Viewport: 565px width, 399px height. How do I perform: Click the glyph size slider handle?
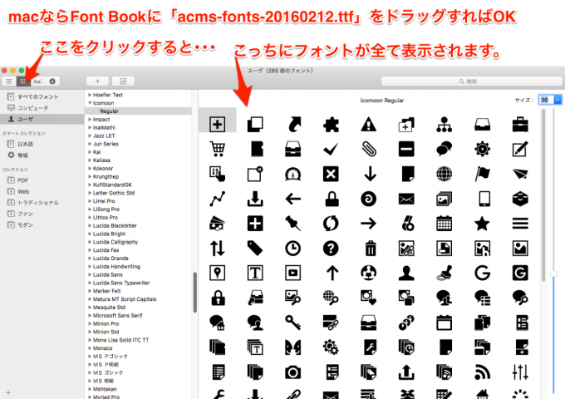pos(553,272)
